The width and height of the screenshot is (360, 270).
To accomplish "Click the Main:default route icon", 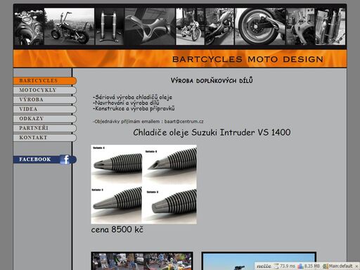I will click(x=326, y=266).
